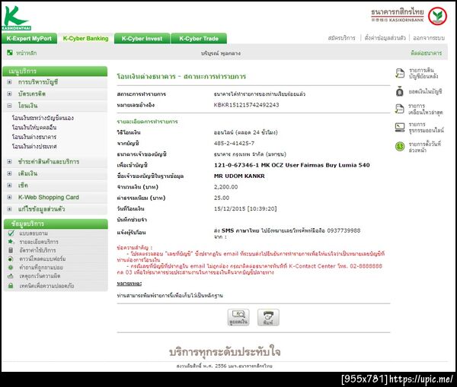
Task: Open the รายการเดินบัญชีย้อนหลัง statement icon
Action: click(x=400, y=73)
